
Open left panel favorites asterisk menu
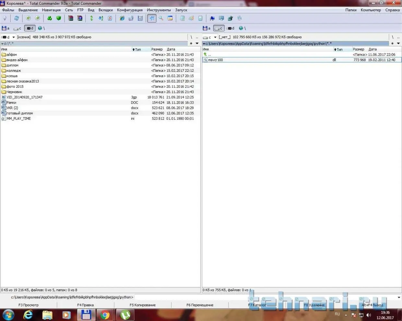[x=191, y=43]
